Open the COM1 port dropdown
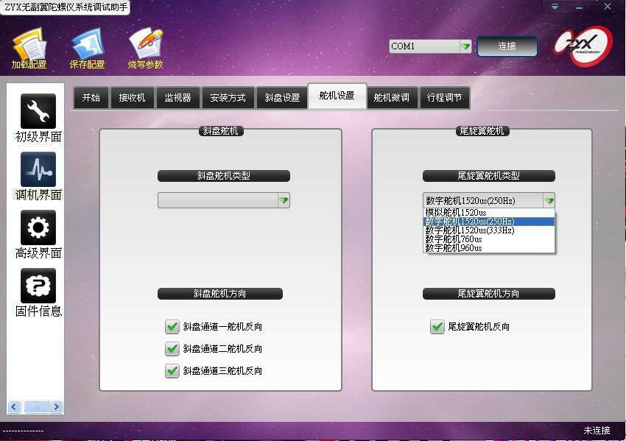 [x=465, y=46]
